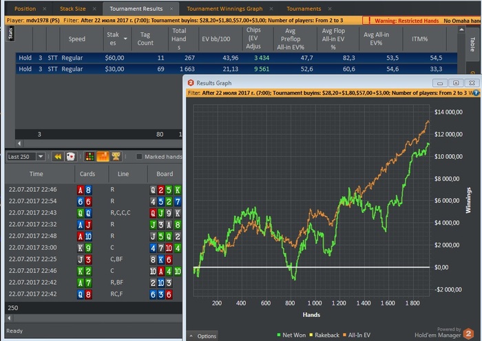Close the Tournament Results tab
Image resolution: width=482 pixels, height=341 pixels.
point(171,9)
